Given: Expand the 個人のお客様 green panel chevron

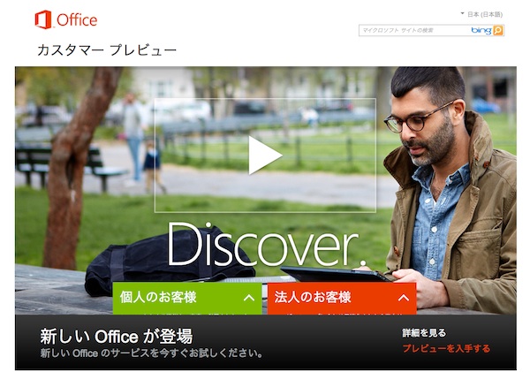Looking at the screenshot, I should pos(249,298).
